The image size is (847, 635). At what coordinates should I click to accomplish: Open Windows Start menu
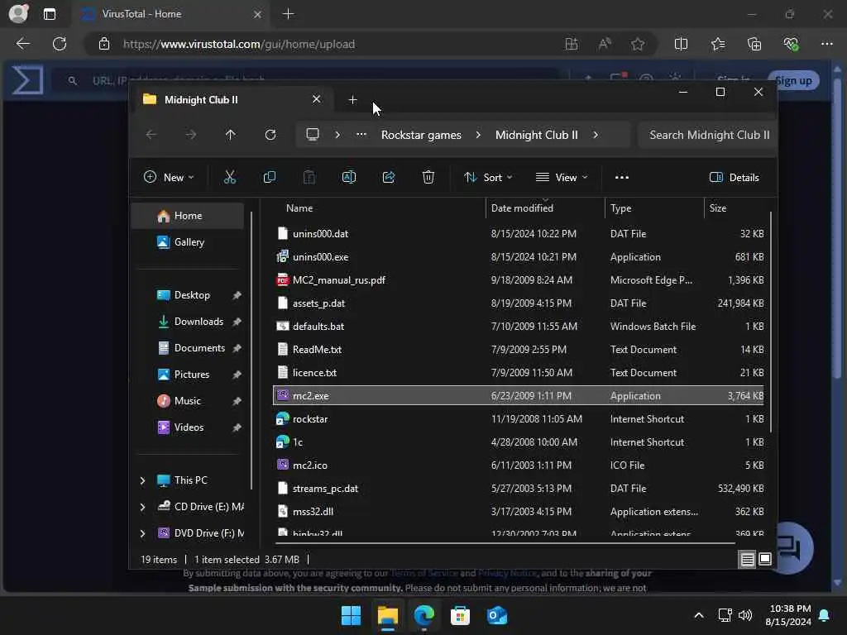[x=351, y=615]
